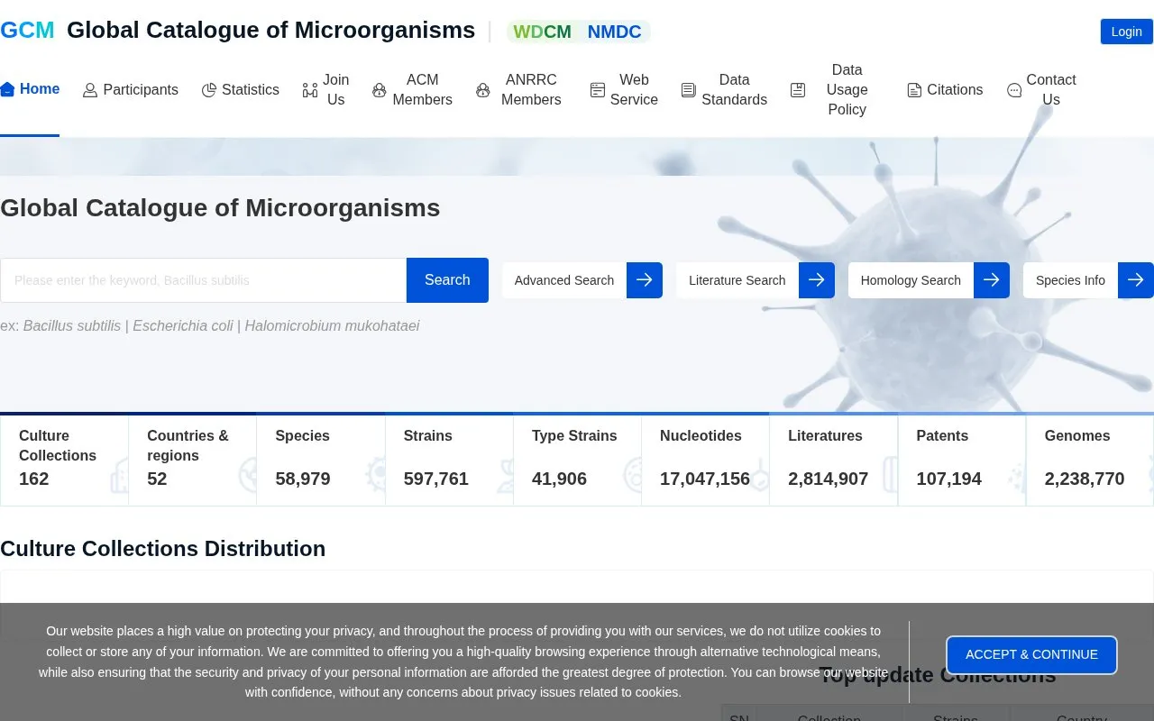This screenshot has height=721, width=1154.
Task: Click the Home house icon
Action: pyautogui.click(x=7, y=89)
